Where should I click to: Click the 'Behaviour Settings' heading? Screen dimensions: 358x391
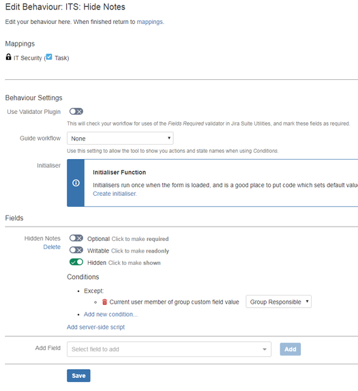pyautogui.click(x=33, y=98)
